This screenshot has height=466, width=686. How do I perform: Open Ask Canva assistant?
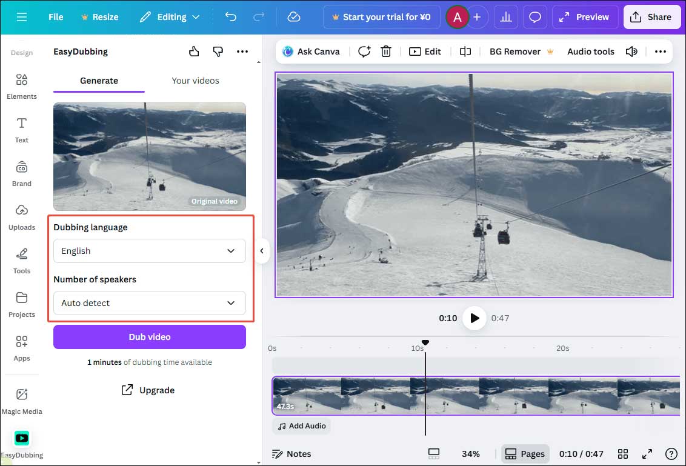311,52
